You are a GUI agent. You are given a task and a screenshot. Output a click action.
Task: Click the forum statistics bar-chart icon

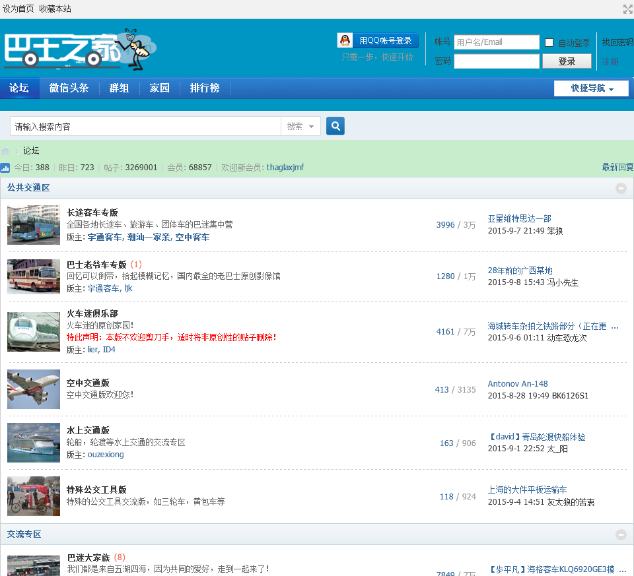click(5, 168)
